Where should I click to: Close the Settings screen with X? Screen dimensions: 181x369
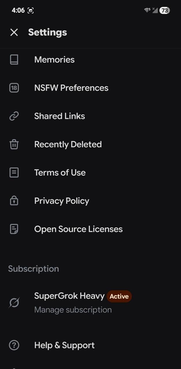[x=14, y=32]
